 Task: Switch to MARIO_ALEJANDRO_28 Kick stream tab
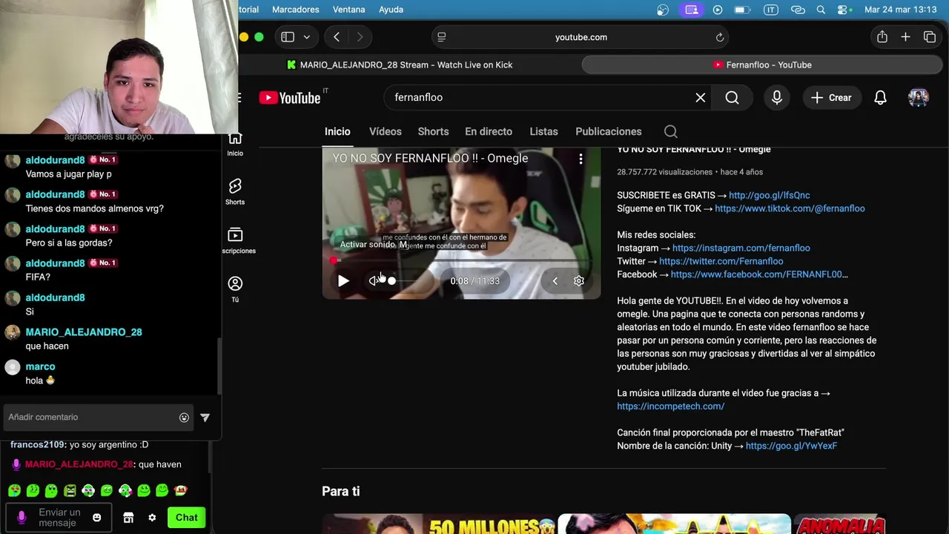coord(400,65)
